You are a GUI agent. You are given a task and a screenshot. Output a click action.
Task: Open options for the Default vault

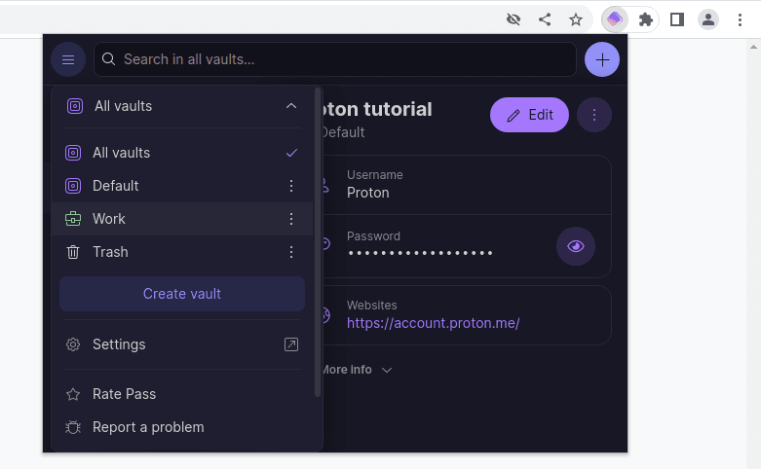(x=291, y=186)
